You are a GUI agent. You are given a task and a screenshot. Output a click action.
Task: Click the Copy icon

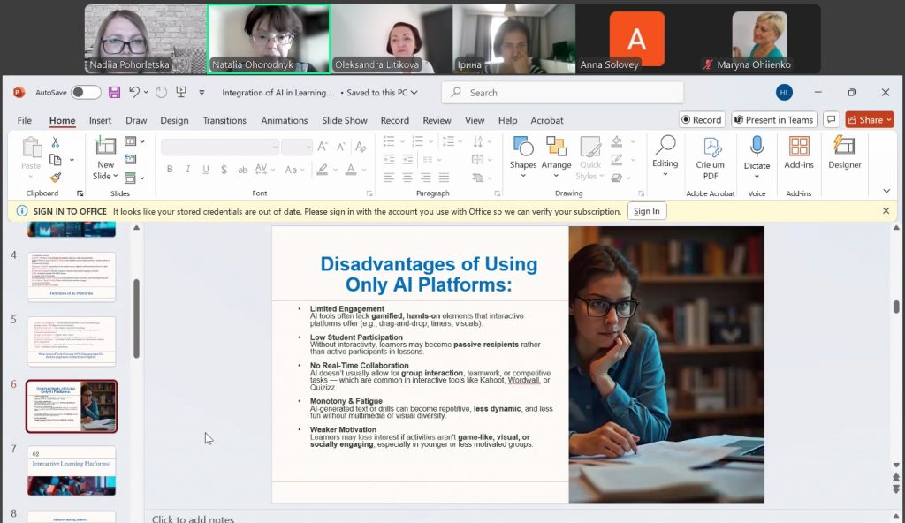click(x=56, y=160)
